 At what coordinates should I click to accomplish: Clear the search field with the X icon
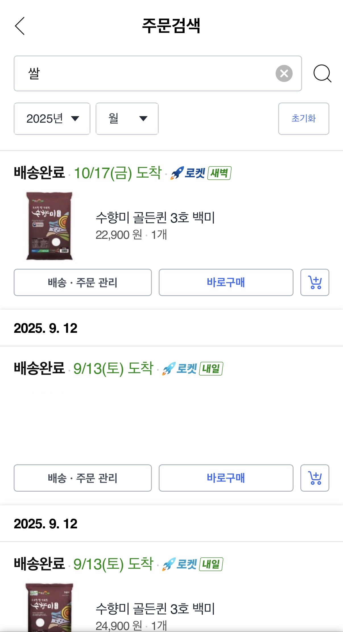pyautogui.click(x=284, y=73)
